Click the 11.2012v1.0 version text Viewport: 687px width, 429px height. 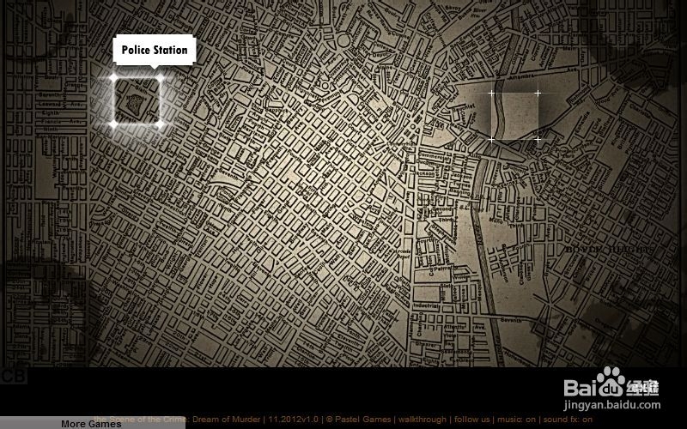293,420
